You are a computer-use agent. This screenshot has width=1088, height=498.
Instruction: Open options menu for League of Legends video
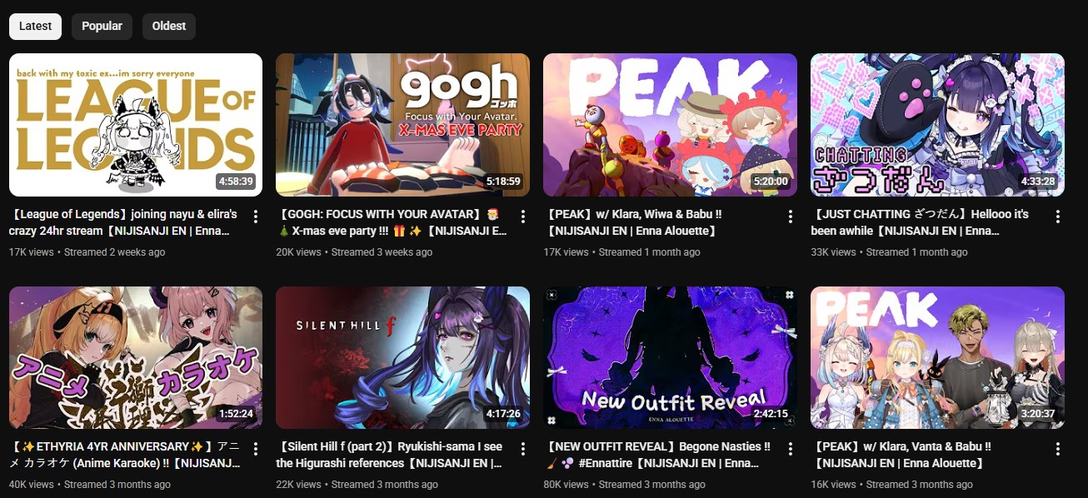255,217
